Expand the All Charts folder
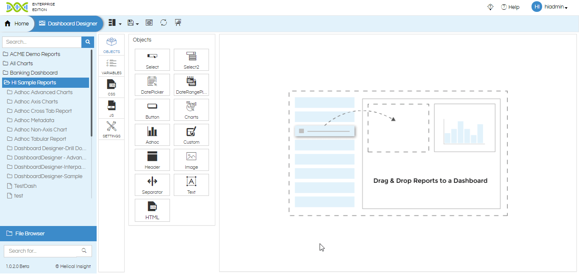This screenshot has width=579, height=279. tap(18, 64)
